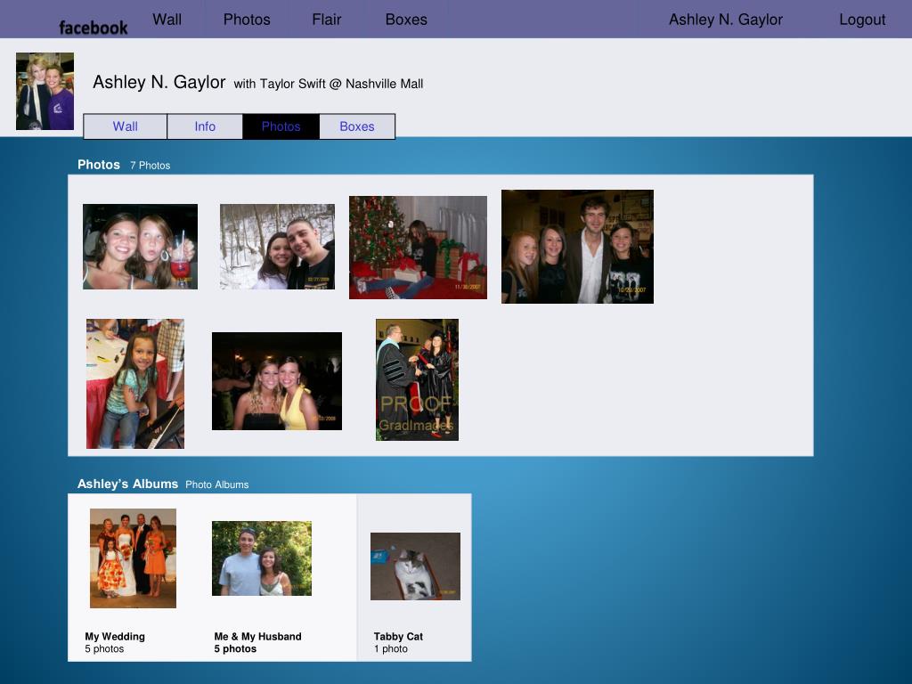
Task: Switch to the Boxes profile tab
Action: (x=357, y=126)
